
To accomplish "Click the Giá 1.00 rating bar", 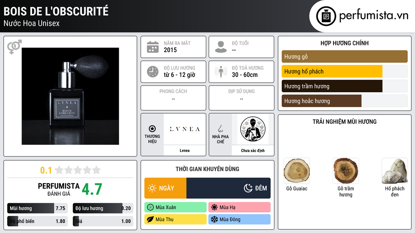I will (103, 221).
